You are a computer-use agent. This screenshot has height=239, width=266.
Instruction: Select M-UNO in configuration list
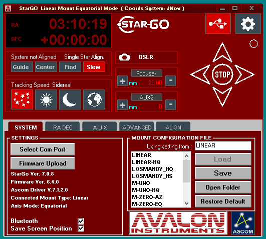(x=157, y=183)
